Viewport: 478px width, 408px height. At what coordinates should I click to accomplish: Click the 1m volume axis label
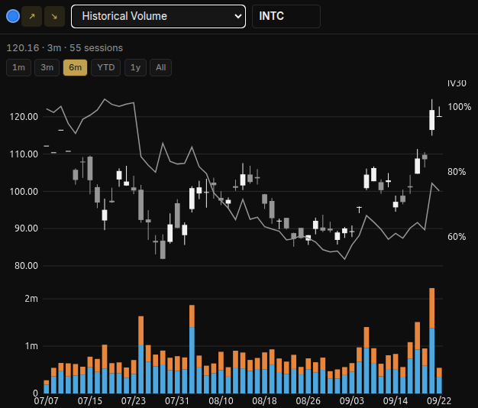click(x=31, y=346)
